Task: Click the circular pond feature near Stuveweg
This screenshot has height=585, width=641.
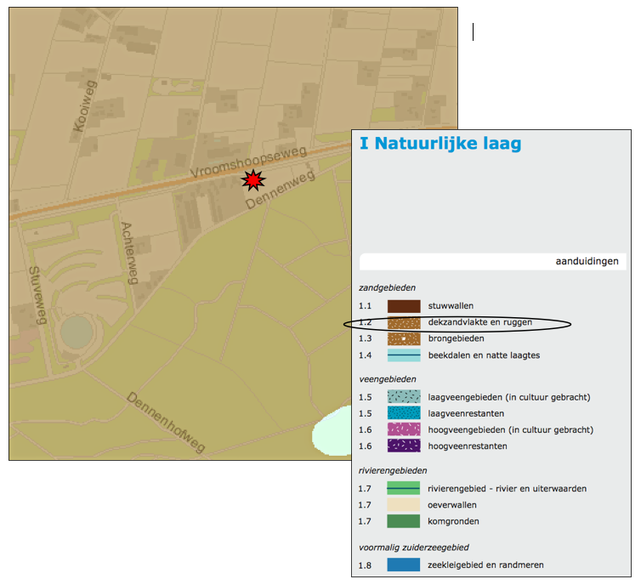Action: 77,332
